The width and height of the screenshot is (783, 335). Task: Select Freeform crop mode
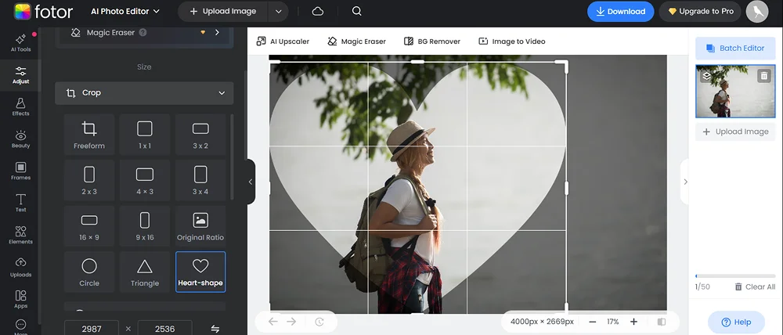(x=89, y=134)
